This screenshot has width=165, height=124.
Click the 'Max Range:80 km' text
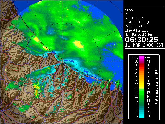pos(138,35)
